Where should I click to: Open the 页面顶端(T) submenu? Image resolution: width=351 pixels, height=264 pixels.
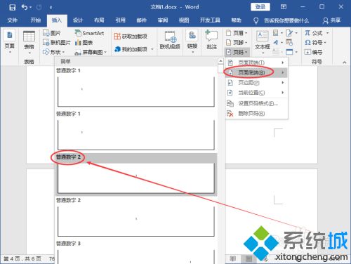pyautogui.click(x=256, y=62)
